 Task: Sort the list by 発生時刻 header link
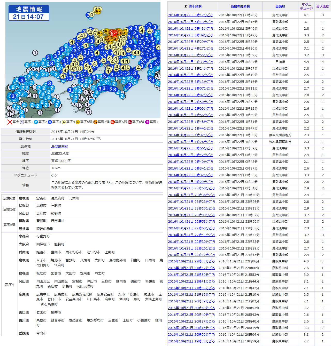[195, 7]
